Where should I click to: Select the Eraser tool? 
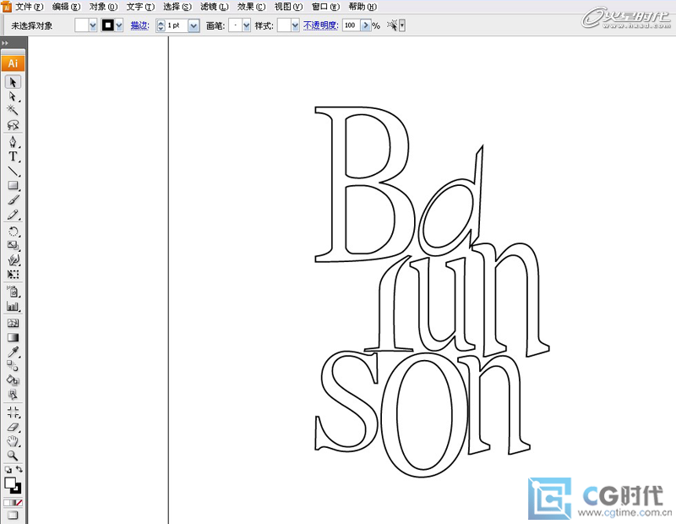point(13,427)
